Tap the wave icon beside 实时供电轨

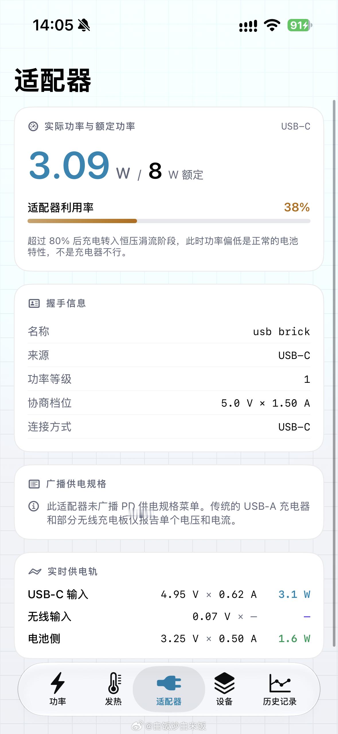click(35, 571)
